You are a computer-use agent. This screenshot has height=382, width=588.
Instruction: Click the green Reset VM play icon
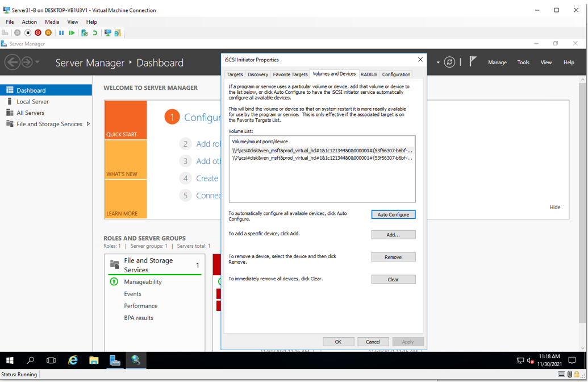point(72,33)
